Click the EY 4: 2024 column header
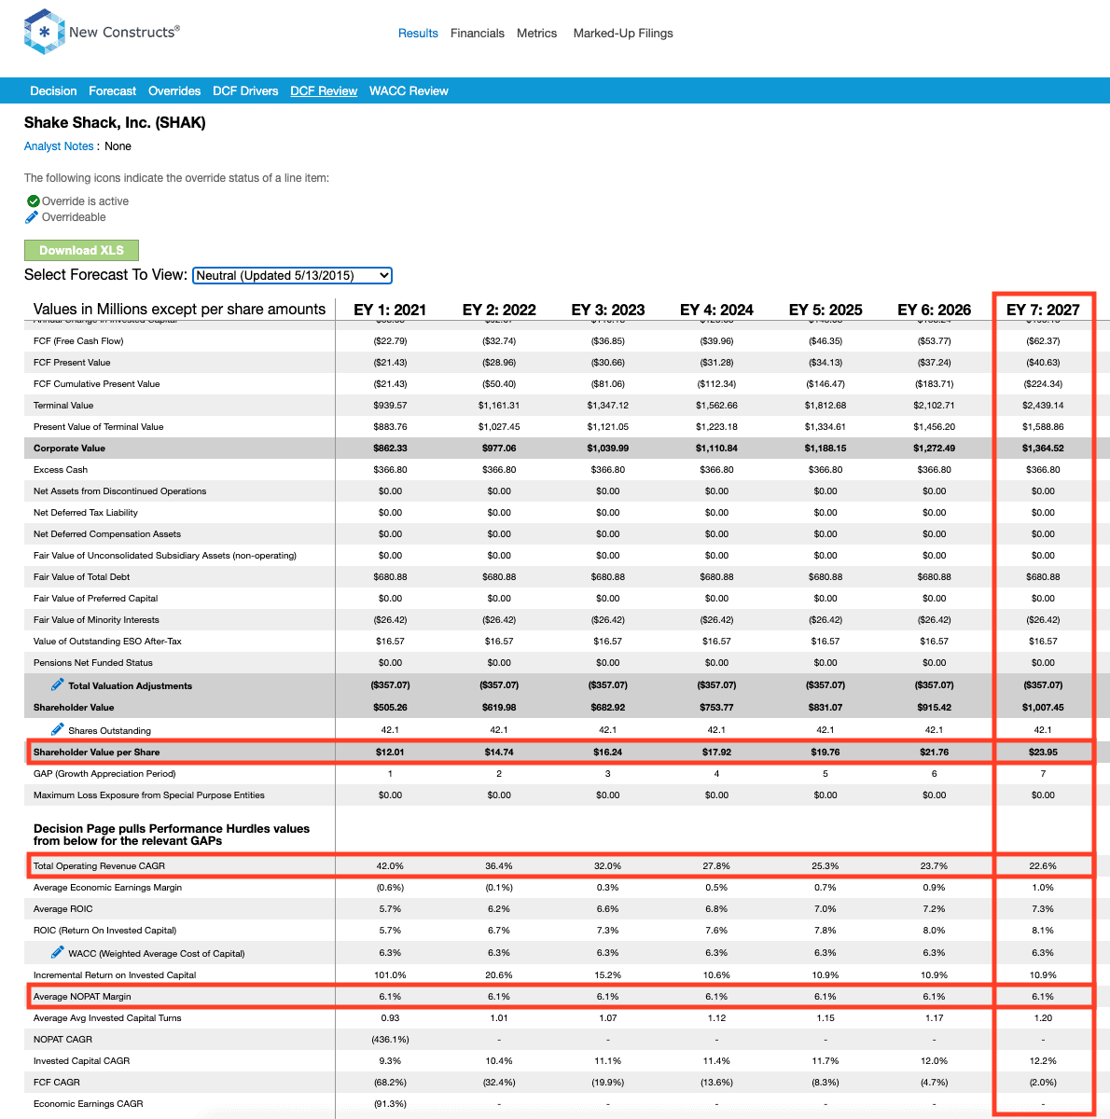The width and height of the screenshot is (1110, 1119). 716,310
